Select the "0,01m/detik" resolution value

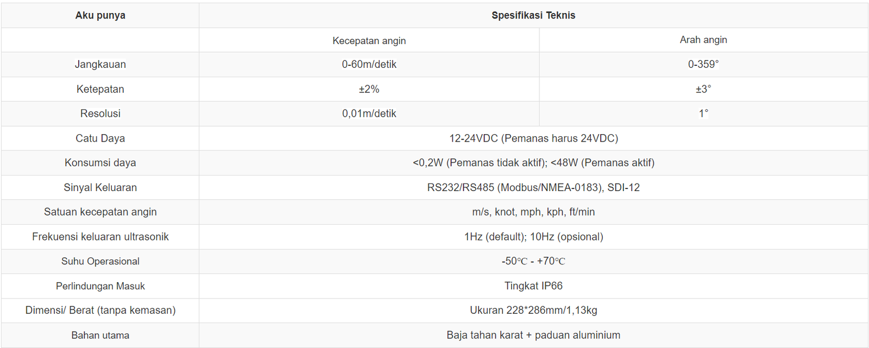(x=369, y=113)
